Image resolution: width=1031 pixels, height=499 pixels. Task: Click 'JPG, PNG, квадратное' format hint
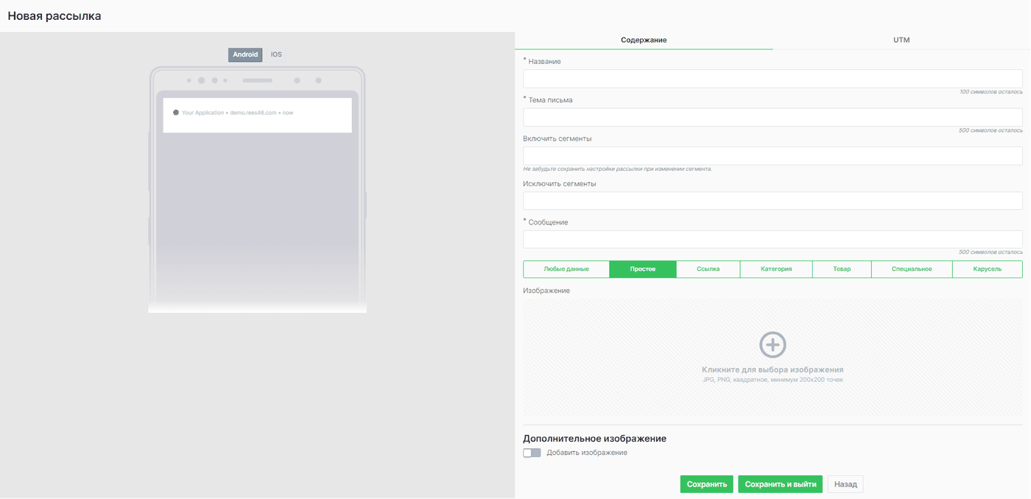pos(773,380)
